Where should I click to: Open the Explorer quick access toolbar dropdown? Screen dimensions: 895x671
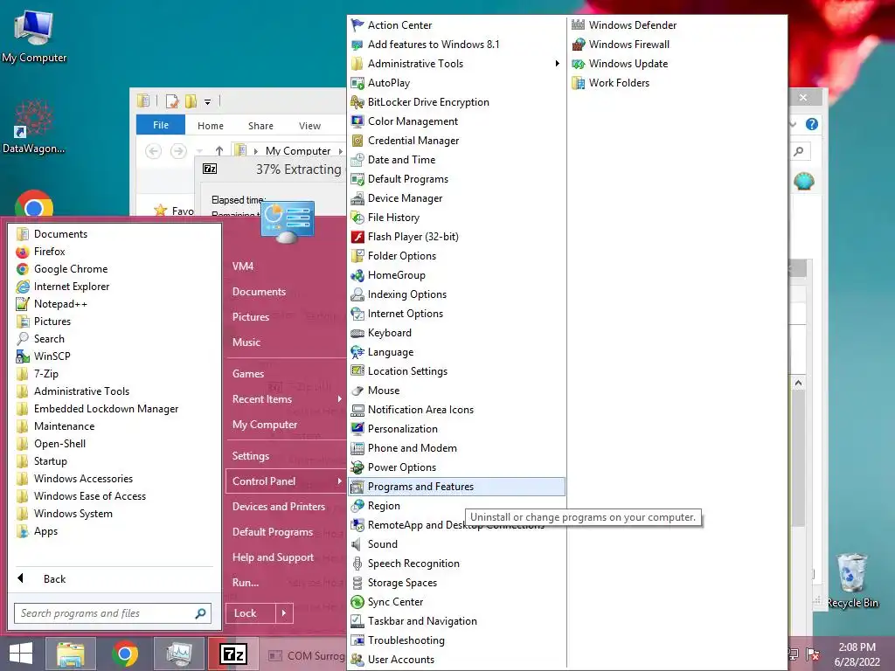pos(208,102)
